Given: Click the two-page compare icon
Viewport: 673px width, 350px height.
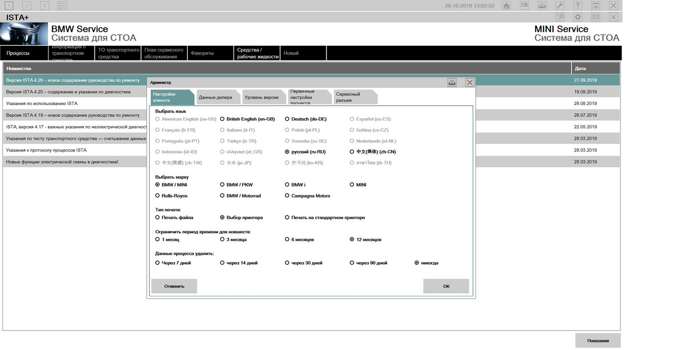Looking at the screenshot, I should 524,6.
